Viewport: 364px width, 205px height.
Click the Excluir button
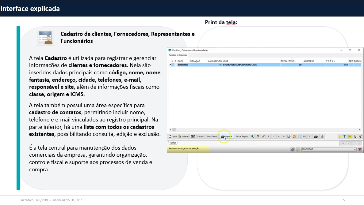tap(200, 136)
